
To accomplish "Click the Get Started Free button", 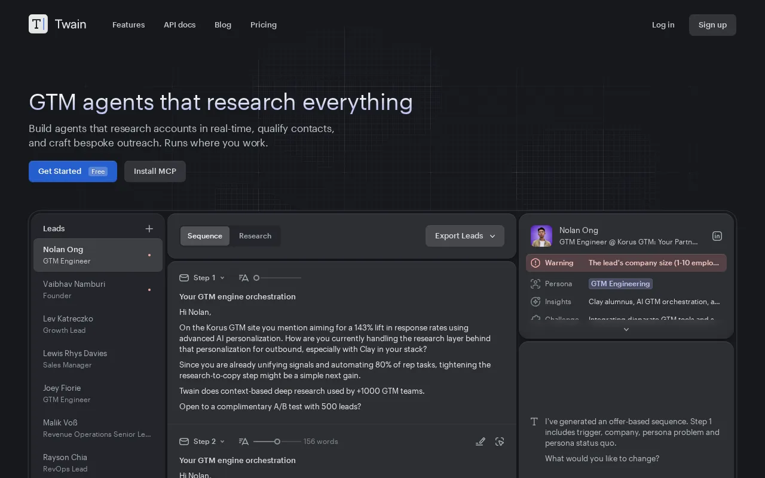I will tap(73, 171).
